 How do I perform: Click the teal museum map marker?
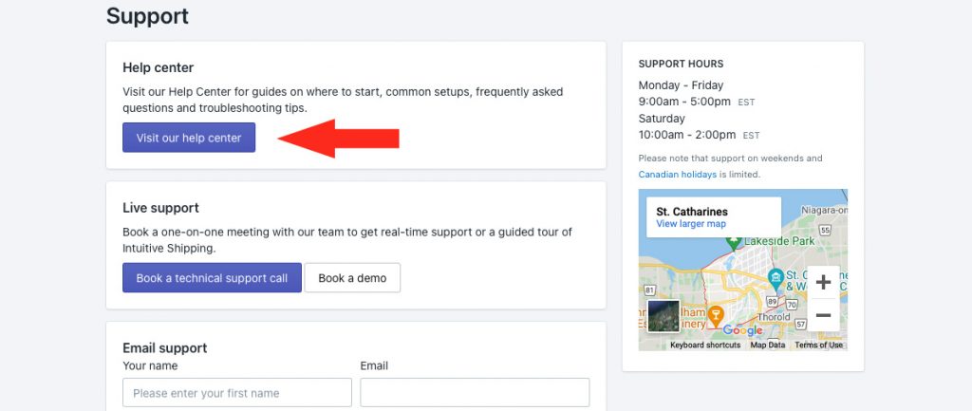click(775, 278)
